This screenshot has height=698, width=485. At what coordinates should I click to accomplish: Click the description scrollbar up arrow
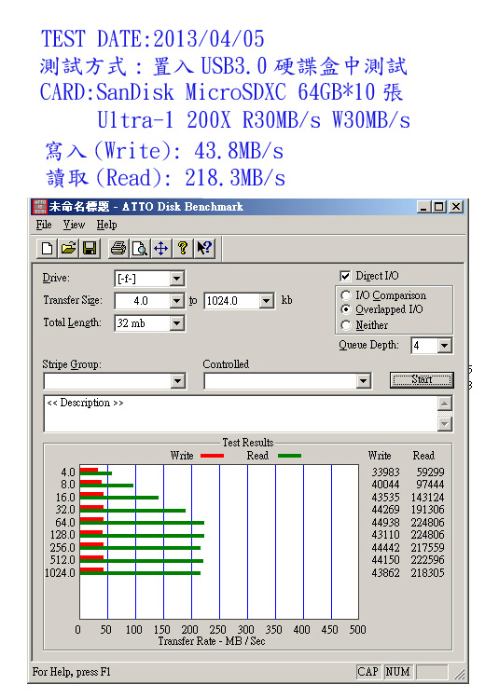tap(445, 404)
